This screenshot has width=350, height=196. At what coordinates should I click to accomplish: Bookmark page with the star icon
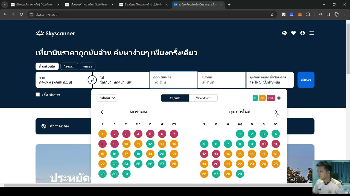click(x=272, y=14)
